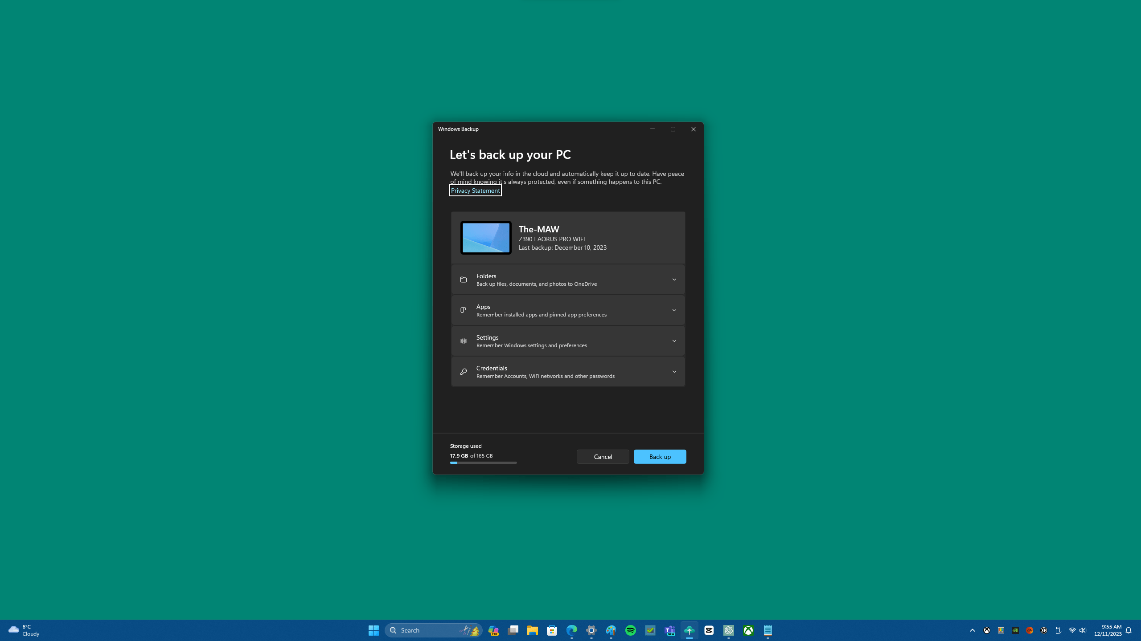This screenshot has height=641, width=1141.
Task: Open ChatGPT from the taskbar
Action: click(729, 630)
